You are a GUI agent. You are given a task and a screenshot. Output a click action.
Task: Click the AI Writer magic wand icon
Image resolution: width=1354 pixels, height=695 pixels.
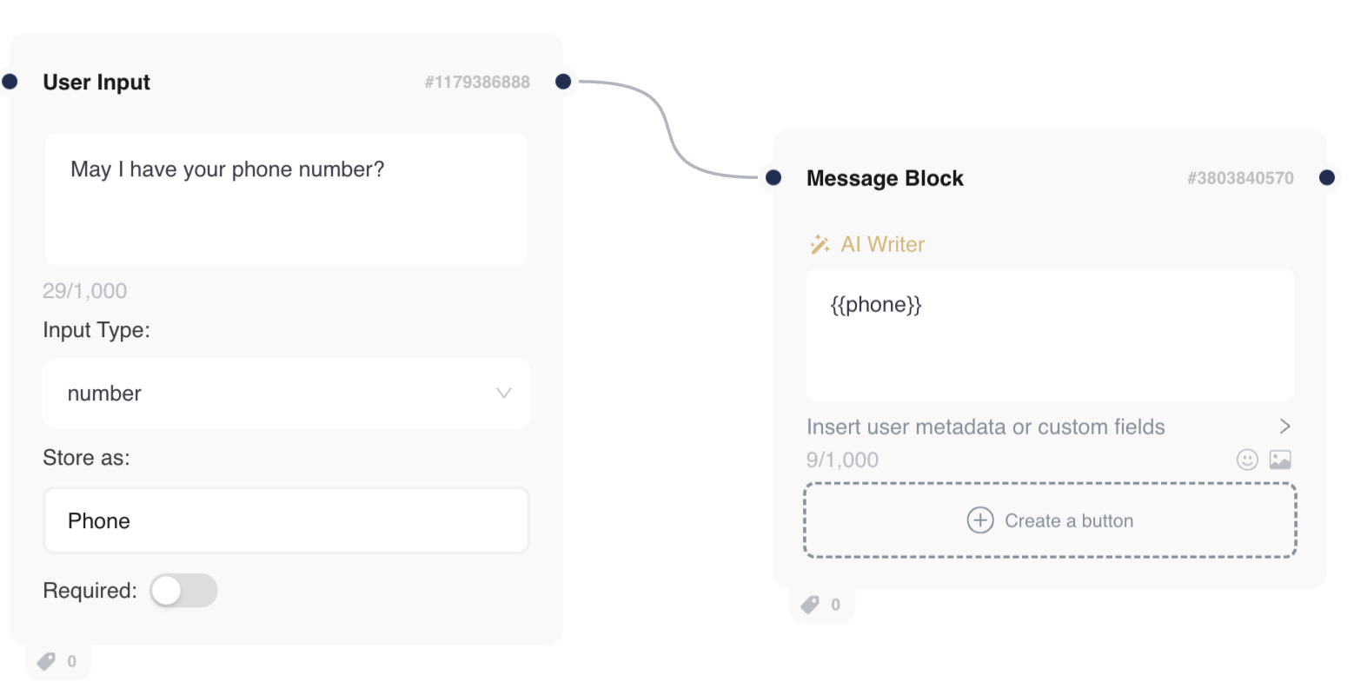point(820,245)
